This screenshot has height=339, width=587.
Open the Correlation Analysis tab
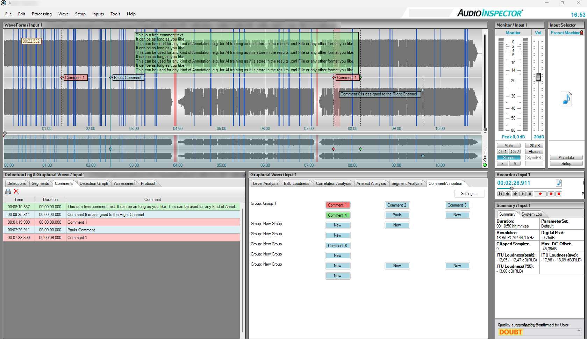334,183
